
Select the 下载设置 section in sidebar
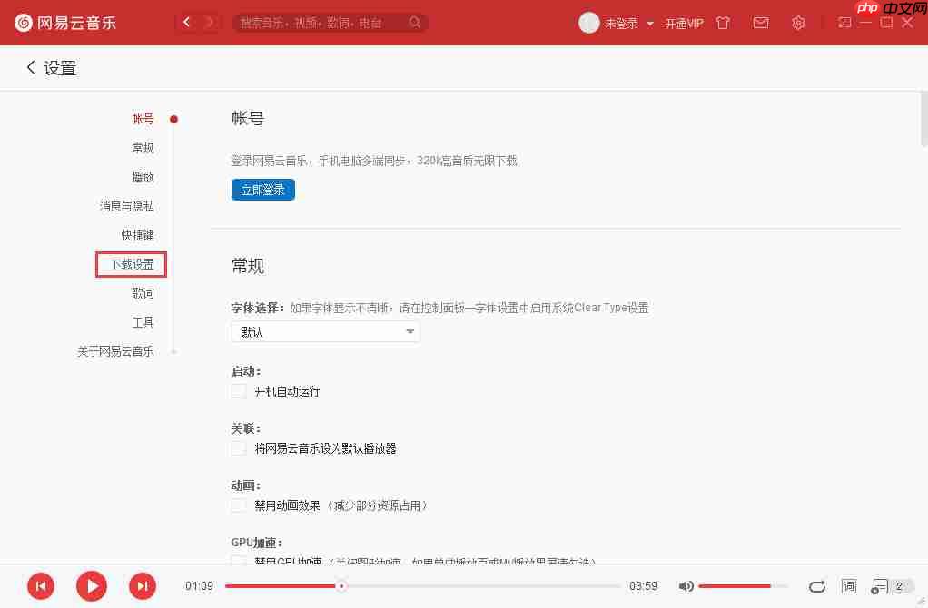131,264
